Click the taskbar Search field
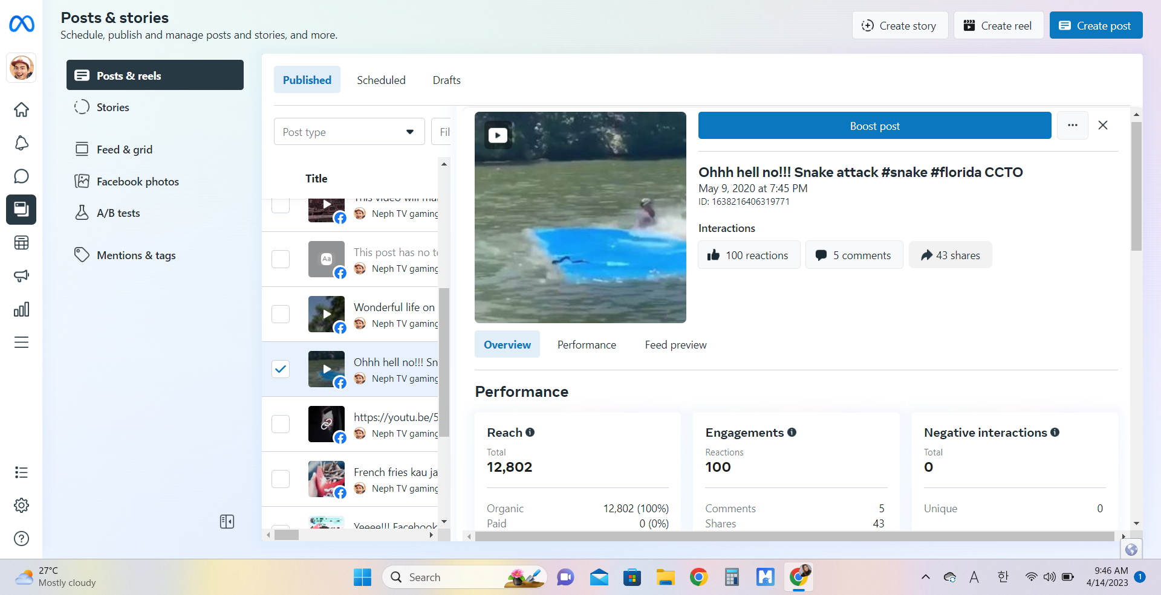Viewport: 1161px width, 595px height. pyautogui.click(x=464, y=577)
